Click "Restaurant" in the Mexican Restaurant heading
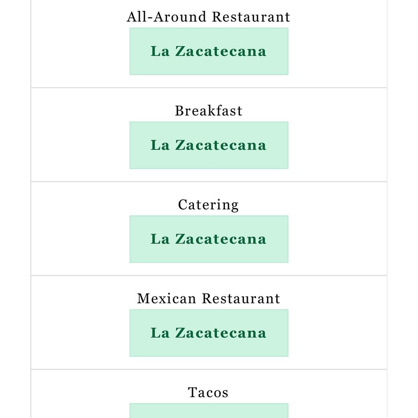The height and width of the screenshot is (418, 418). click(241, 299)
